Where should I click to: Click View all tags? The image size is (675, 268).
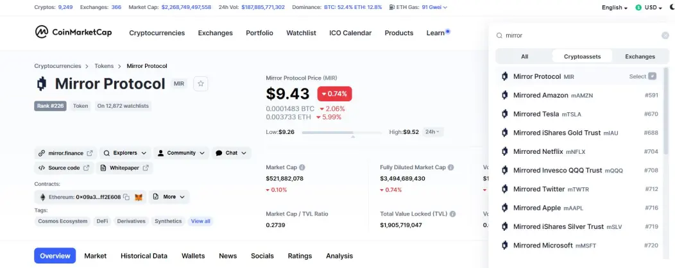click(x=201, y=221)
